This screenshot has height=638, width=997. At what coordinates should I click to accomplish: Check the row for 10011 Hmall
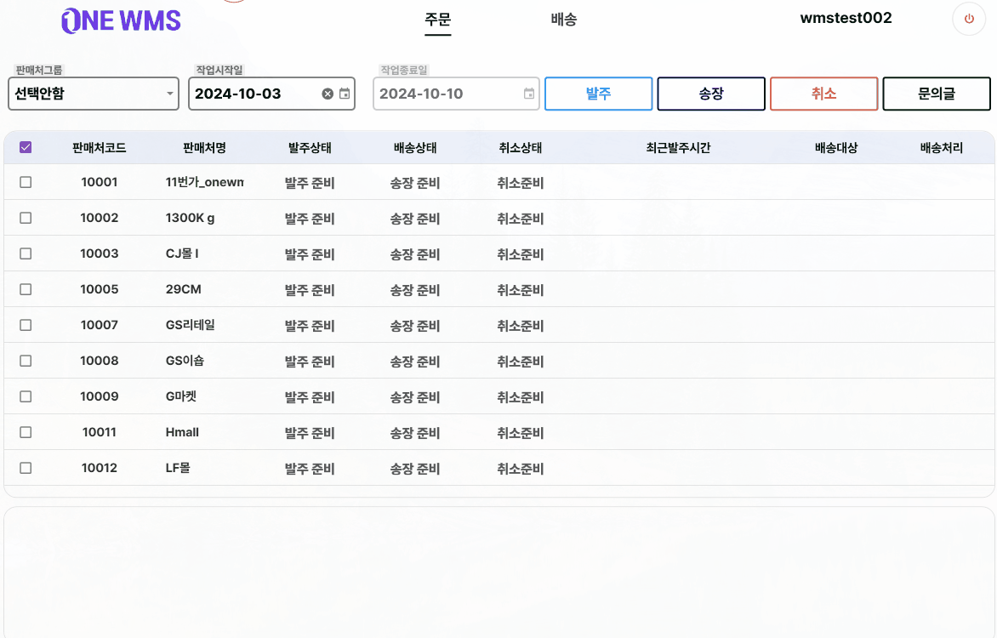(x=26, y=432)
